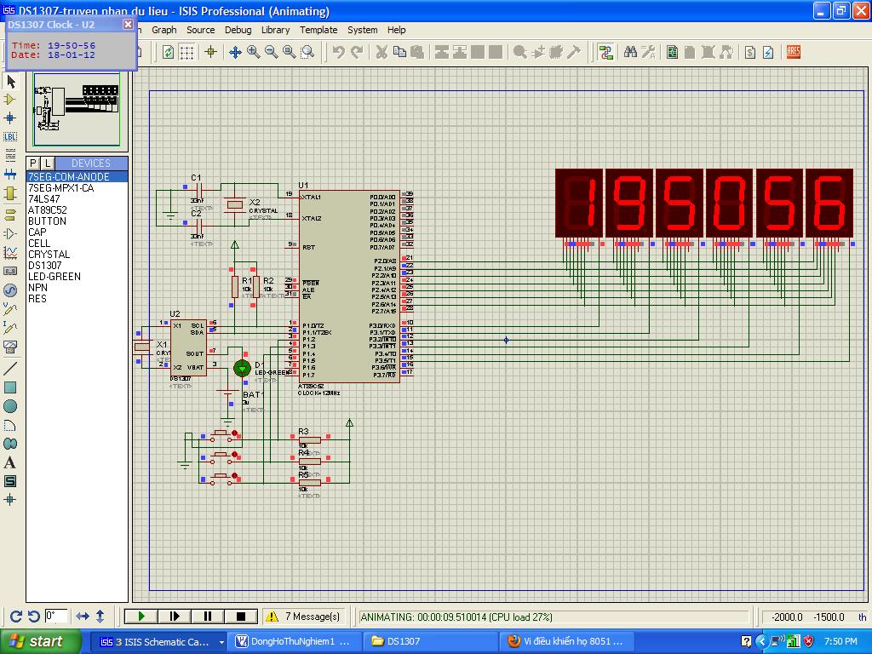This screenshot has width=872, height=654.
Task: Select the Graph mode tool
Action: [x=11, y=252]
